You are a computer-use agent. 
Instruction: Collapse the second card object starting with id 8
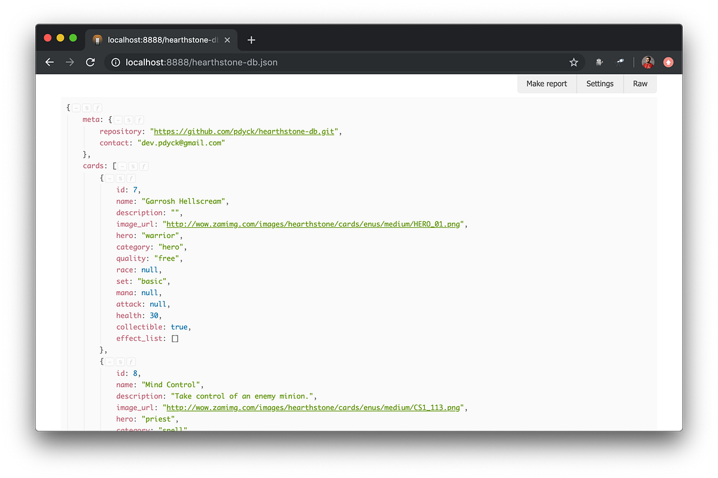[x=109, y=361]
